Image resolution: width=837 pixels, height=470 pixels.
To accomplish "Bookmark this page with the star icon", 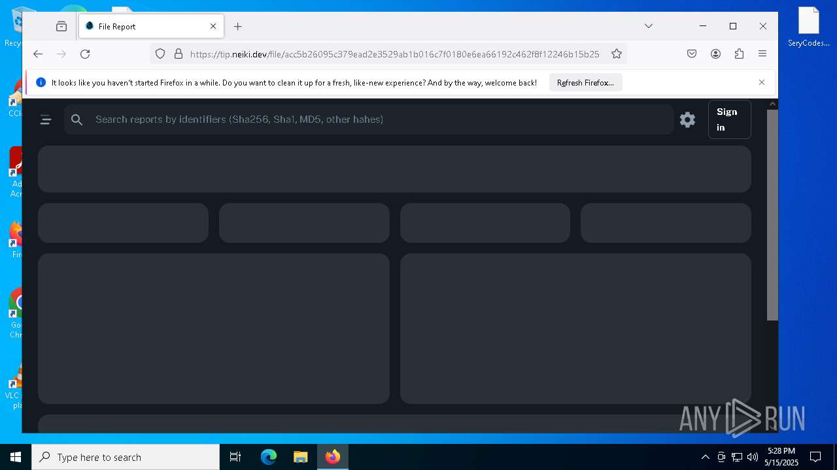I will tap(617, 54).
